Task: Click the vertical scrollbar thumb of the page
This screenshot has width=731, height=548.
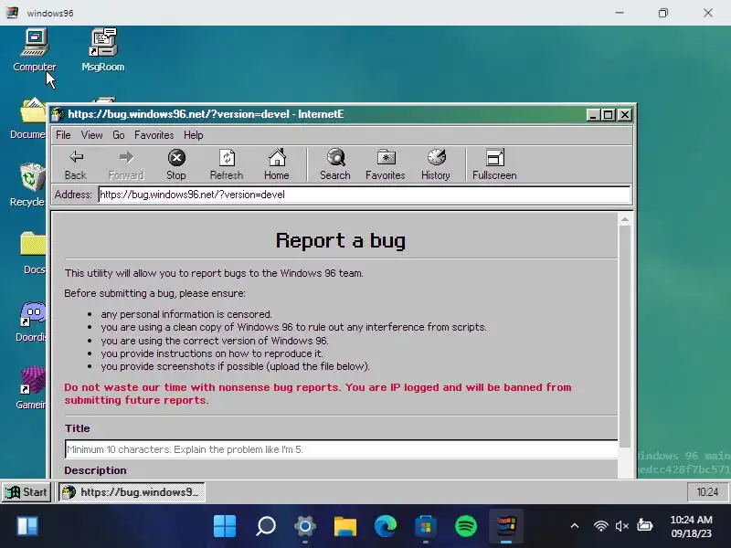Action: 625,336
